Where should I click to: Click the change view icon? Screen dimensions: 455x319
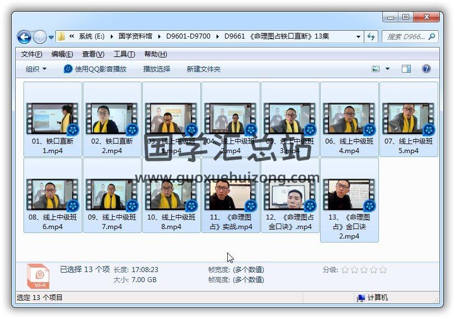pyautogui.click(x=376, y=69)
